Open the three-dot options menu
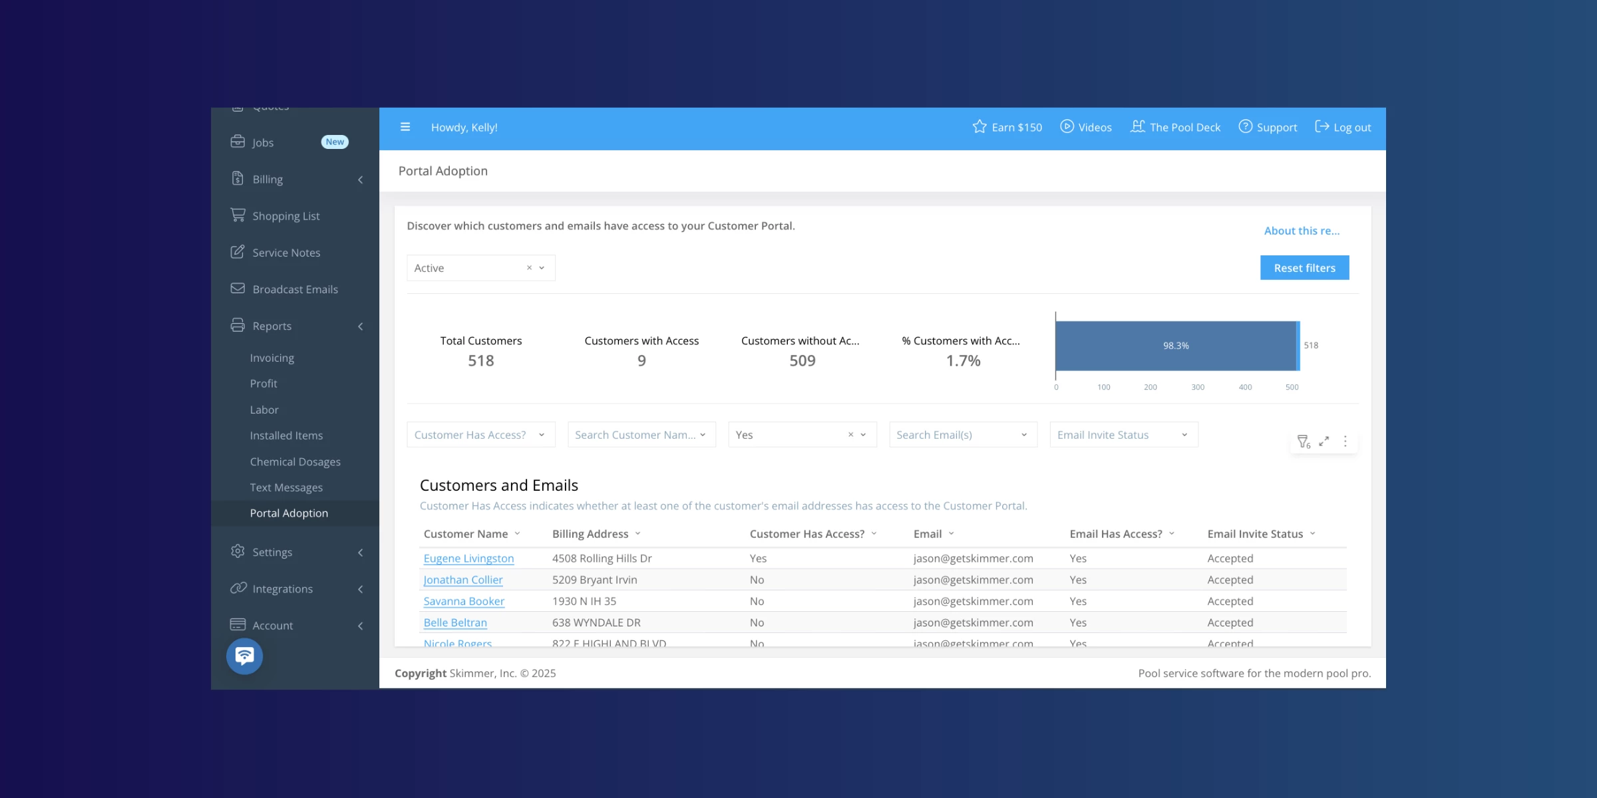This screenshot has width=1597, height=798. [1345, 442]
